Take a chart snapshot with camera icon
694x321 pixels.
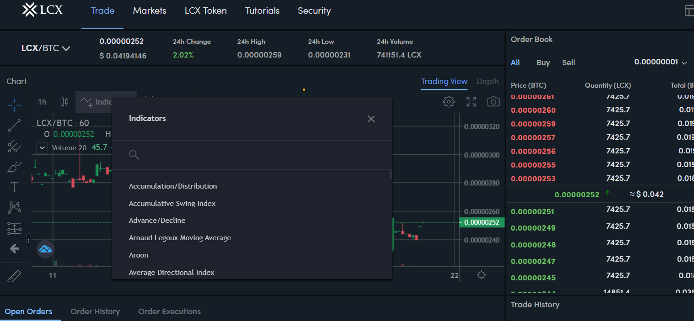[493, 102]
